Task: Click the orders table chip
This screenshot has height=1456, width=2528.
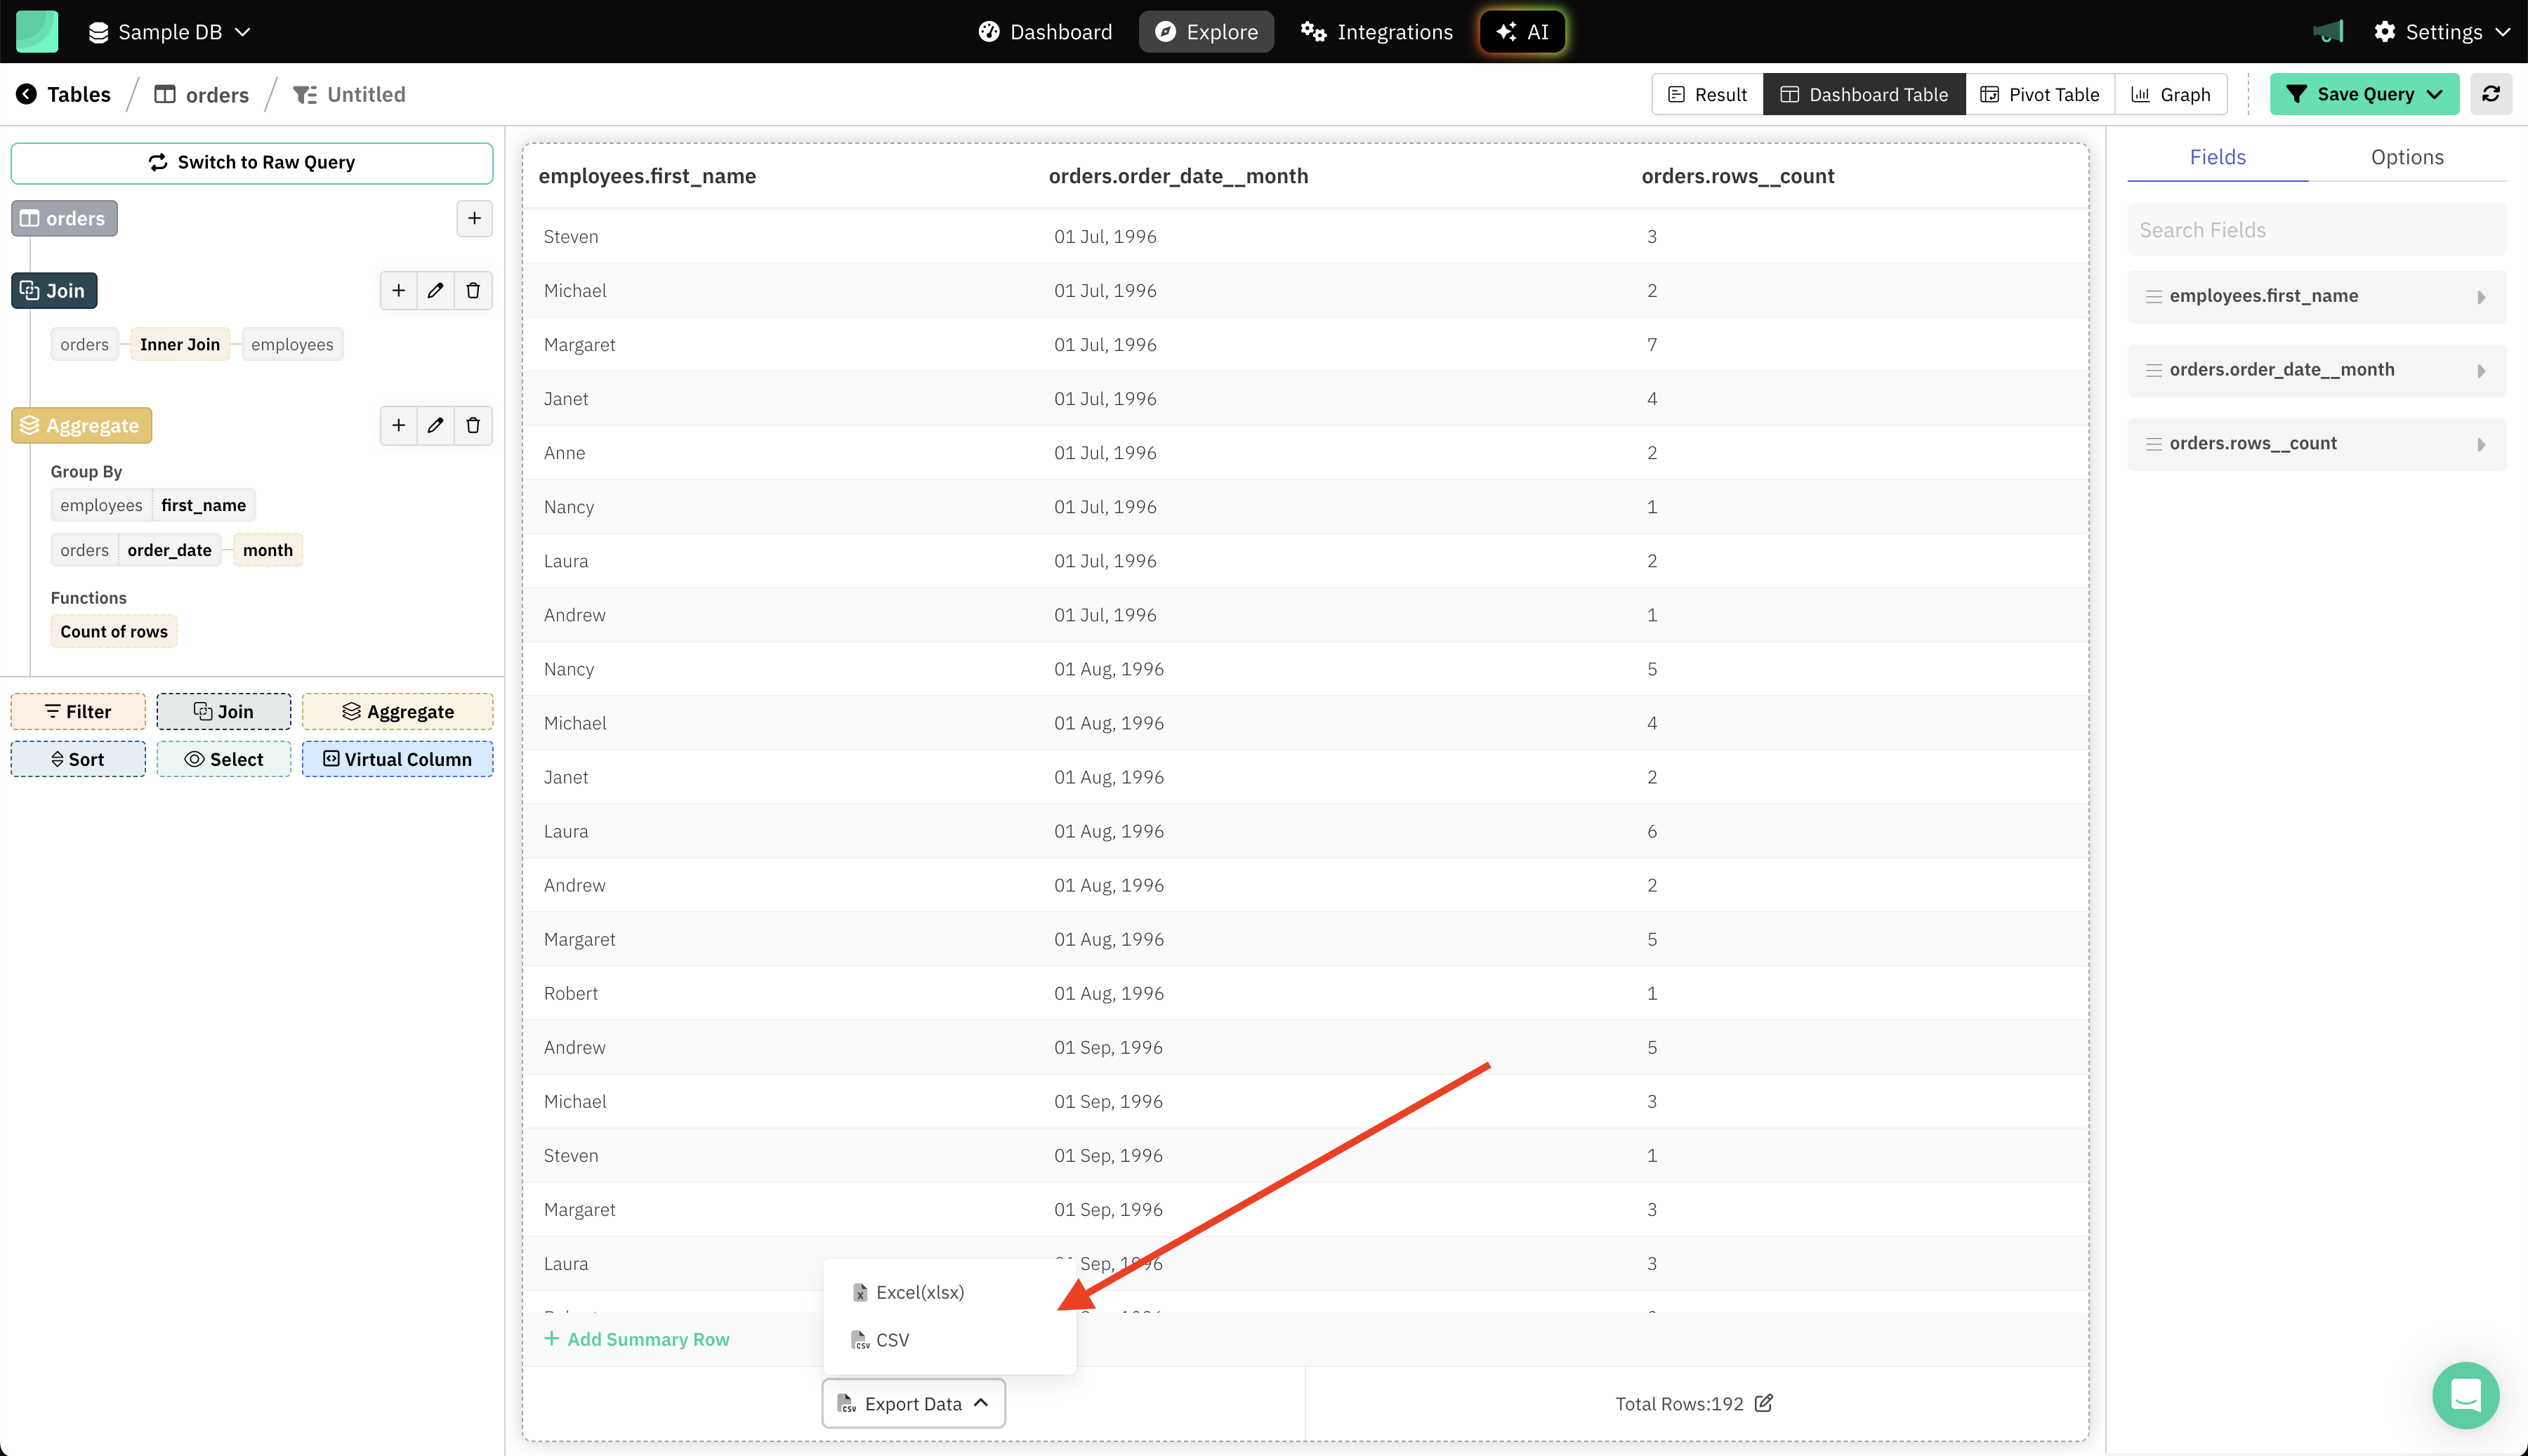Action: [64, 218]
